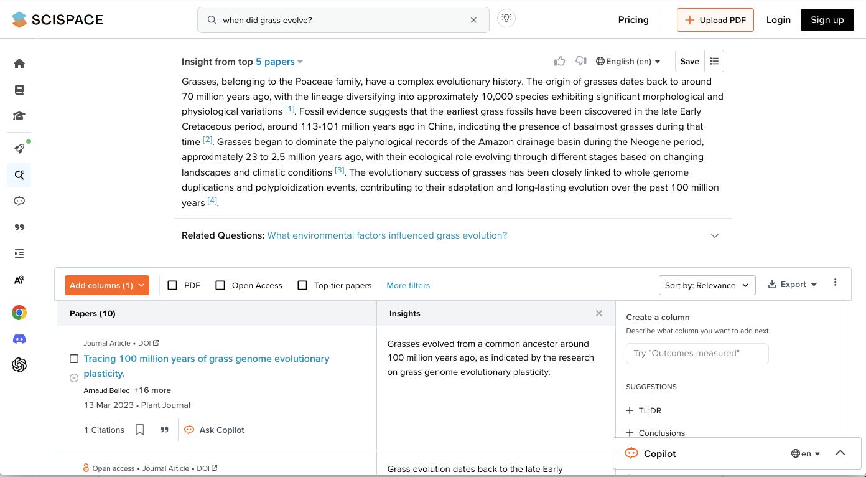The height and width of the screenshot is (477, 866).
Task: Open the Chrome extension icon in the sidebar
Action: (x=19, y=313)
